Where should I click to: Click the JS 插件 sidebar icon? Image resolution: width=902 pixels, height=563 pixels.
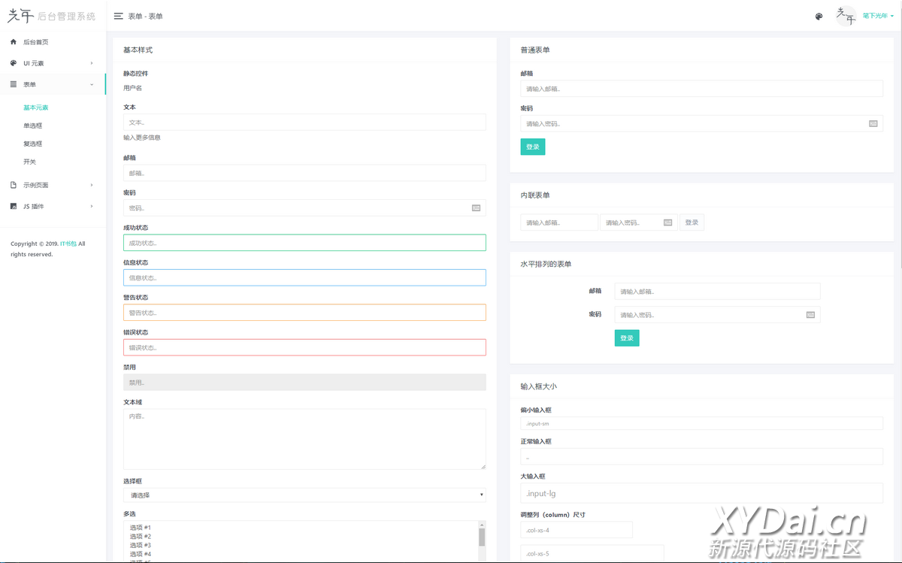pyautogui.click(x=14, y=206)
